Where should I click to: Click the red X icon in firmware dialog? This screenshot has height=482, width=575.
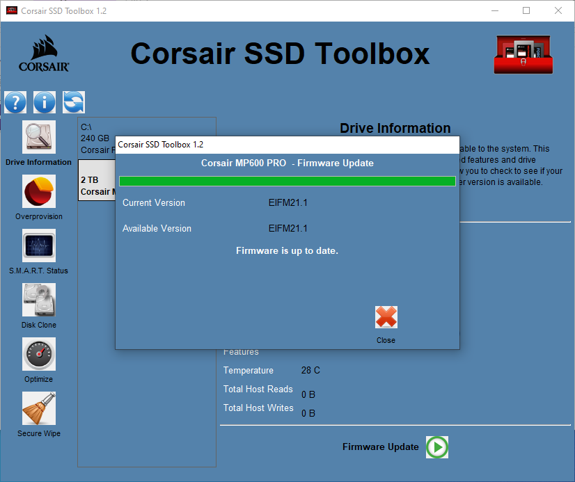(x=386, y=316)
